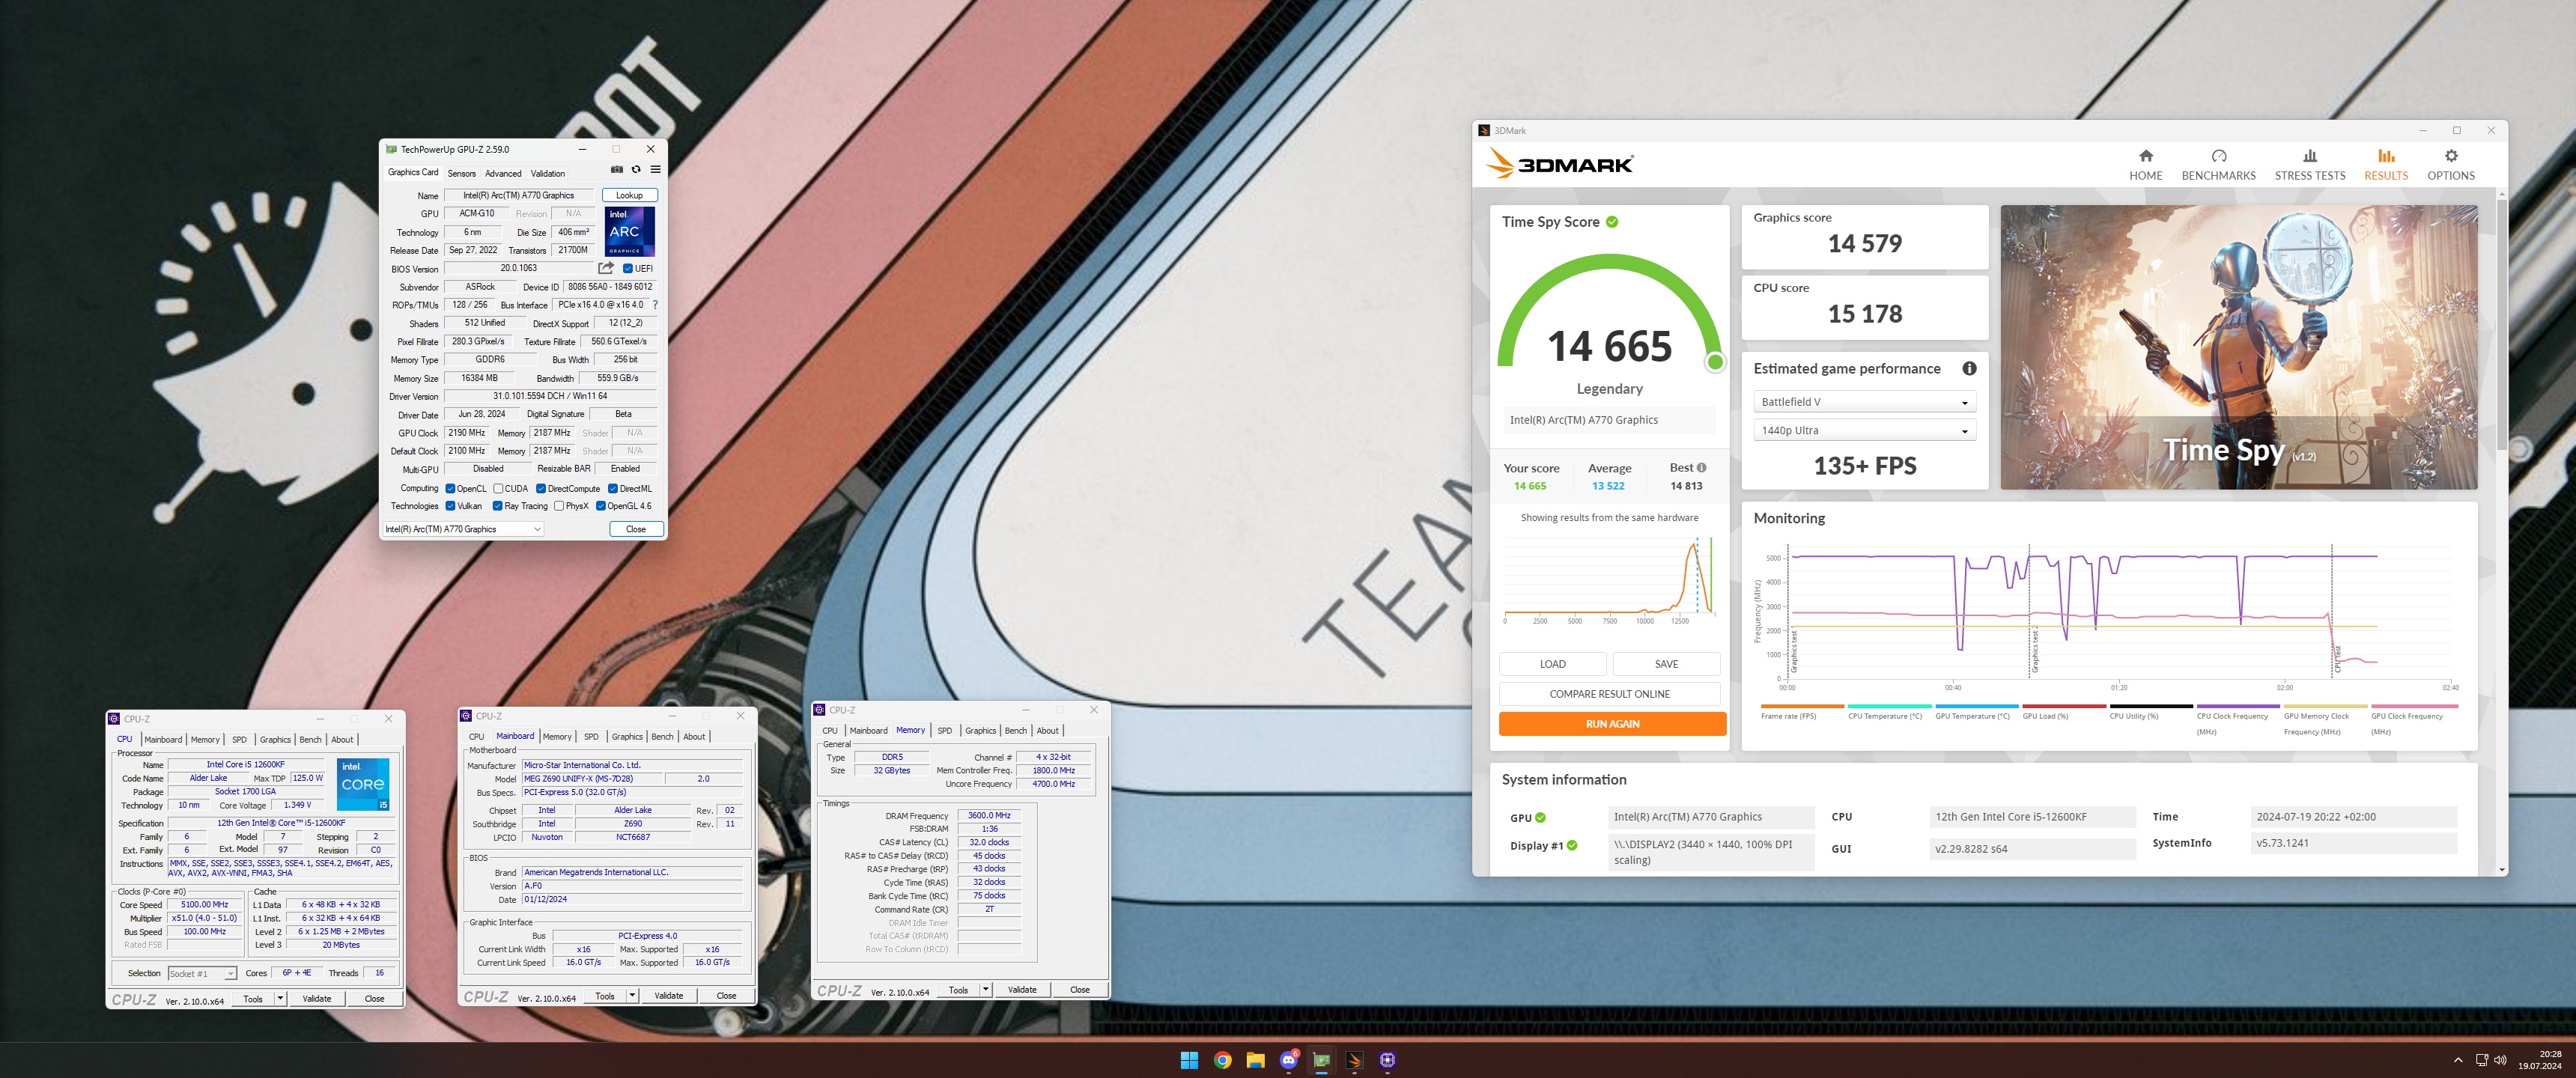Click the 3DMark window vertical scrollbar
Image resolution: width=2576 pixels, height=1078 pixels.
tap(2501, 325)
